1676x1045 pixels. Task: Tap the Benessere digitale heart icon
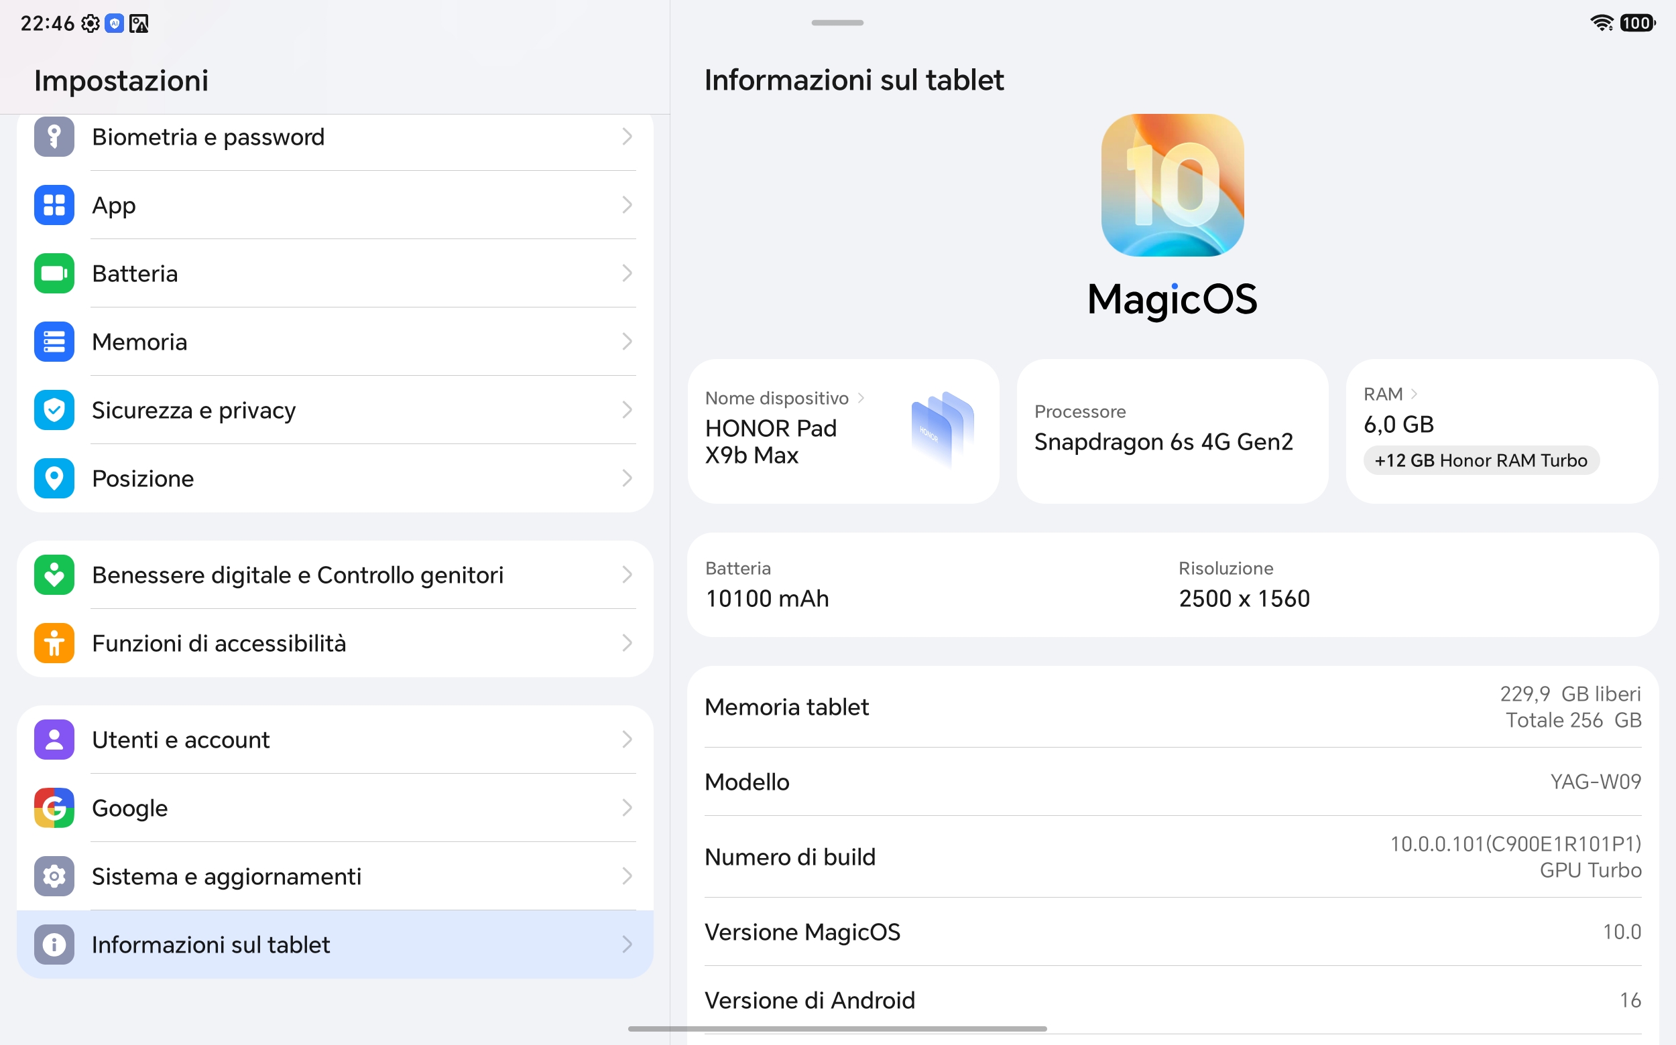pos(54,575)
